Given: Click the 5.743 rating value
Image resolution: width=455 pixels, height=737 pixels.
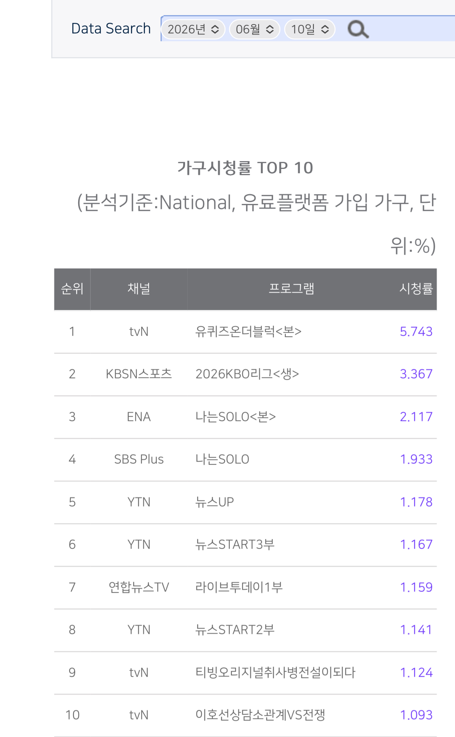Looking at the screenshot, I should pos(416,332).
